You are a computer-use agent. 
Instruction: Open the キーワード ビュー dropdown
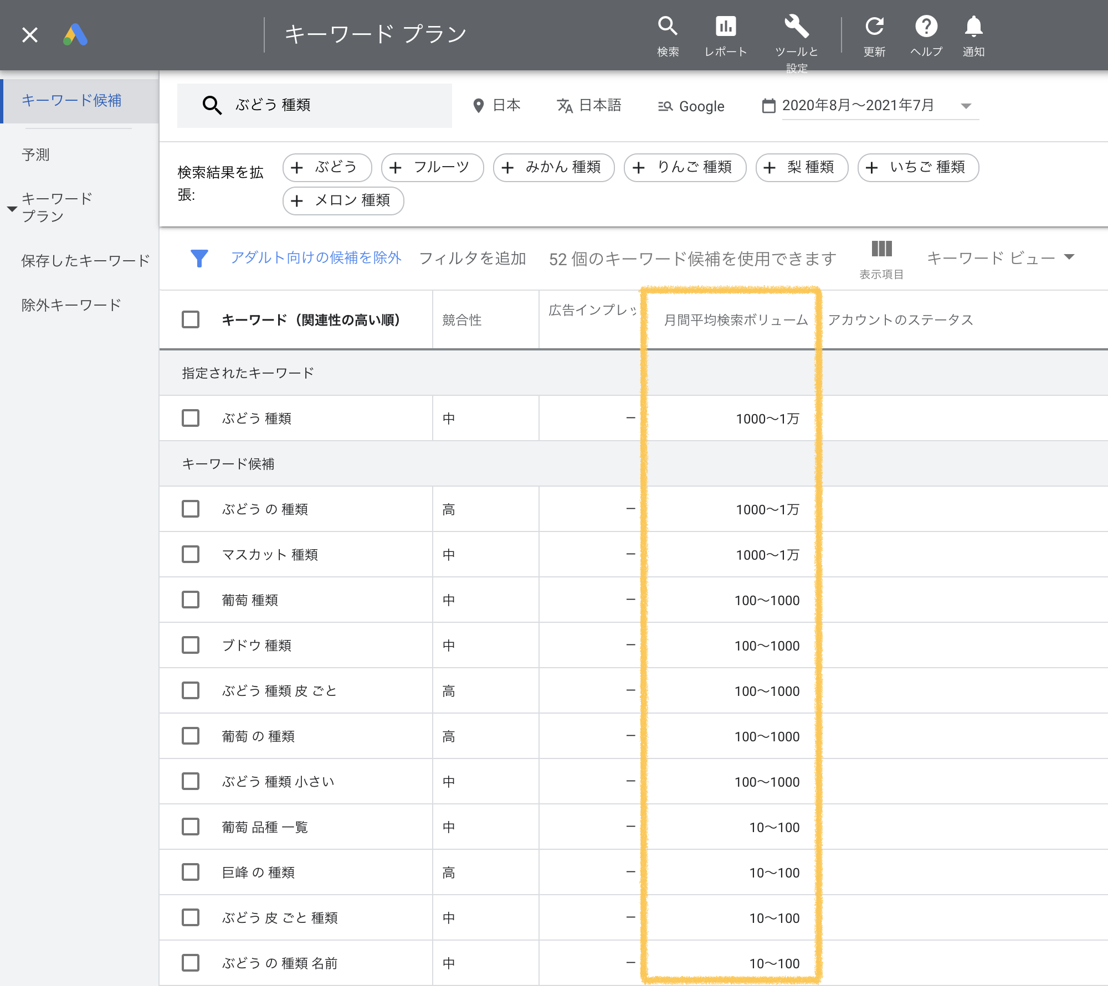click(1001, 257)
